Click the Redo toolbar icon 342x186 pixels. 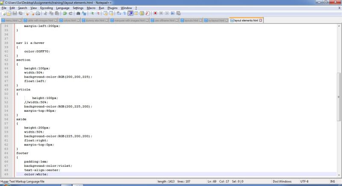(71, 13)
